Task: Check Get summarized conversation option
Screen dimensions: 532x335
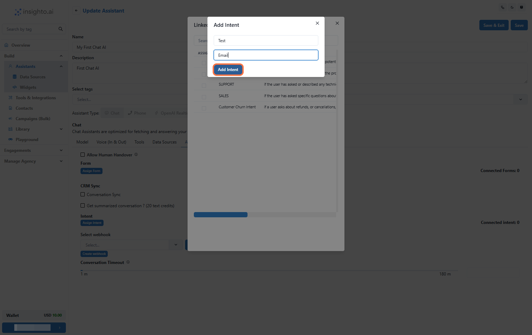Action: point(83,205)
